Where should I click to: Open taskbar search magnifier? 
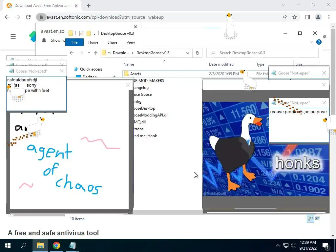[24, 245]
